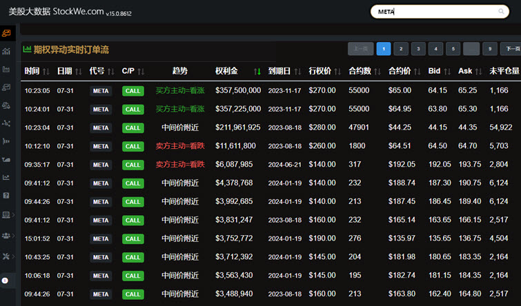Select premium value $211,961,925
This screenshot has height=306, width=521.
238,127
